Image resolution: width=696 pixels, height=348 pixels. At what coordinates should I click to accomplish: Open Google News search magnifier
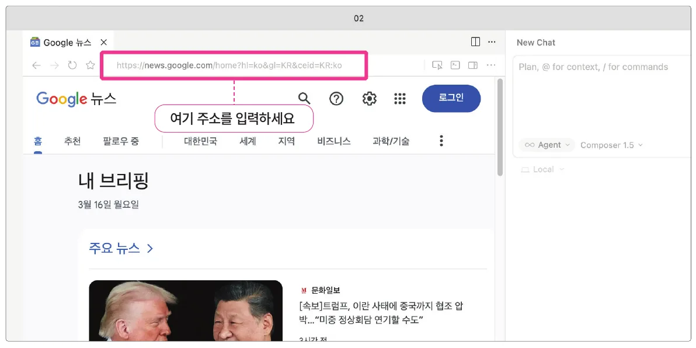(304, 99)
